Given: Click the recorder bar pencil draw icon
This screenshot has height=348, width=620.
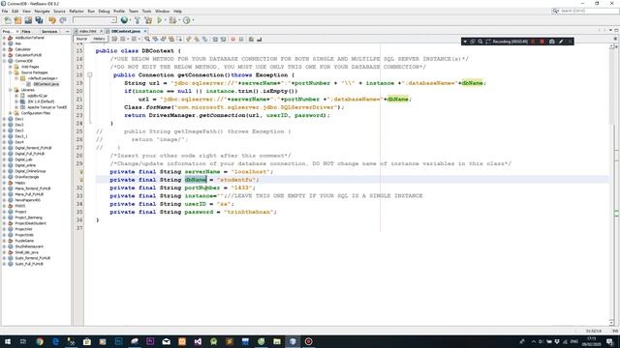Looking at the screenshot, I should (561, 42).
